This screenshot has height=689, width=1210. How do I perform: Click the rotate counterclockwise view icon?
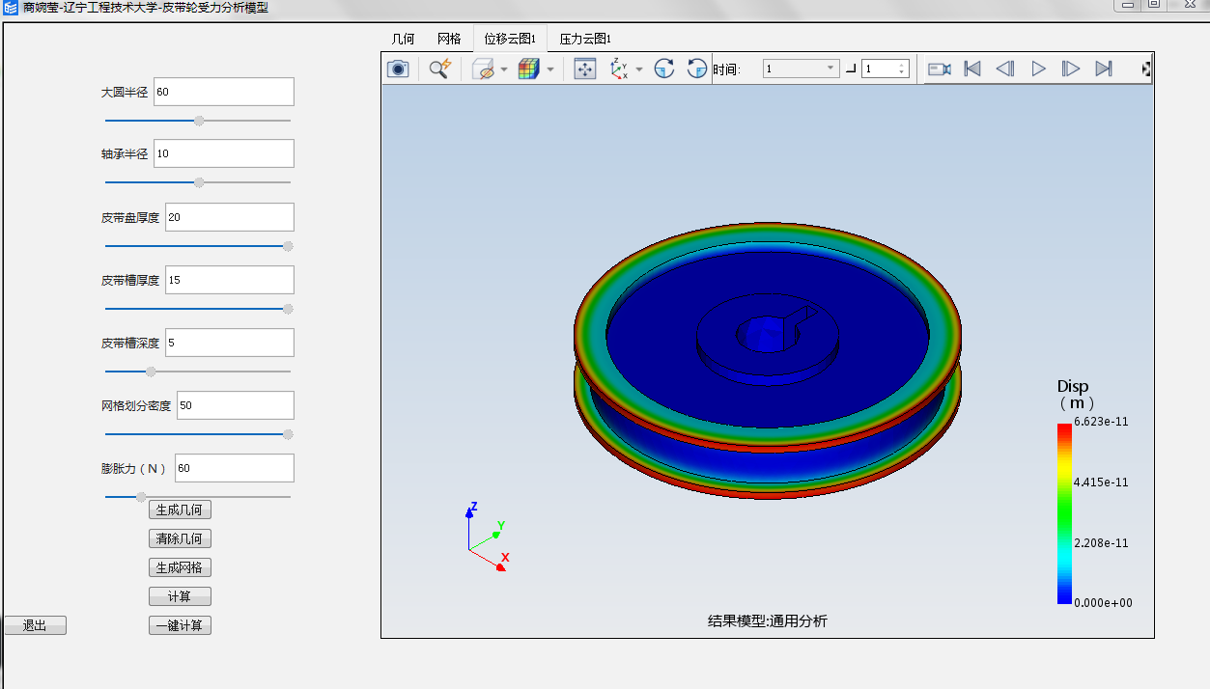coord(697,69)
